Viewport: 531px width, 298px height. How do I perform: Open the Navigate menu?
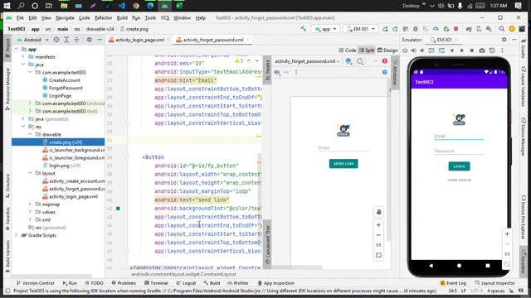coord(65,18)
